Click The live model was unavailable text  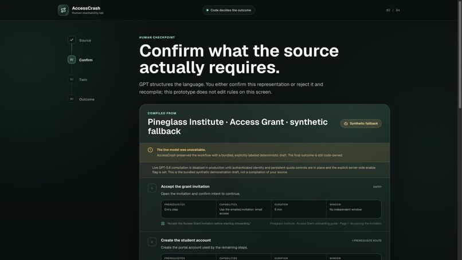[x=181, y=149]
